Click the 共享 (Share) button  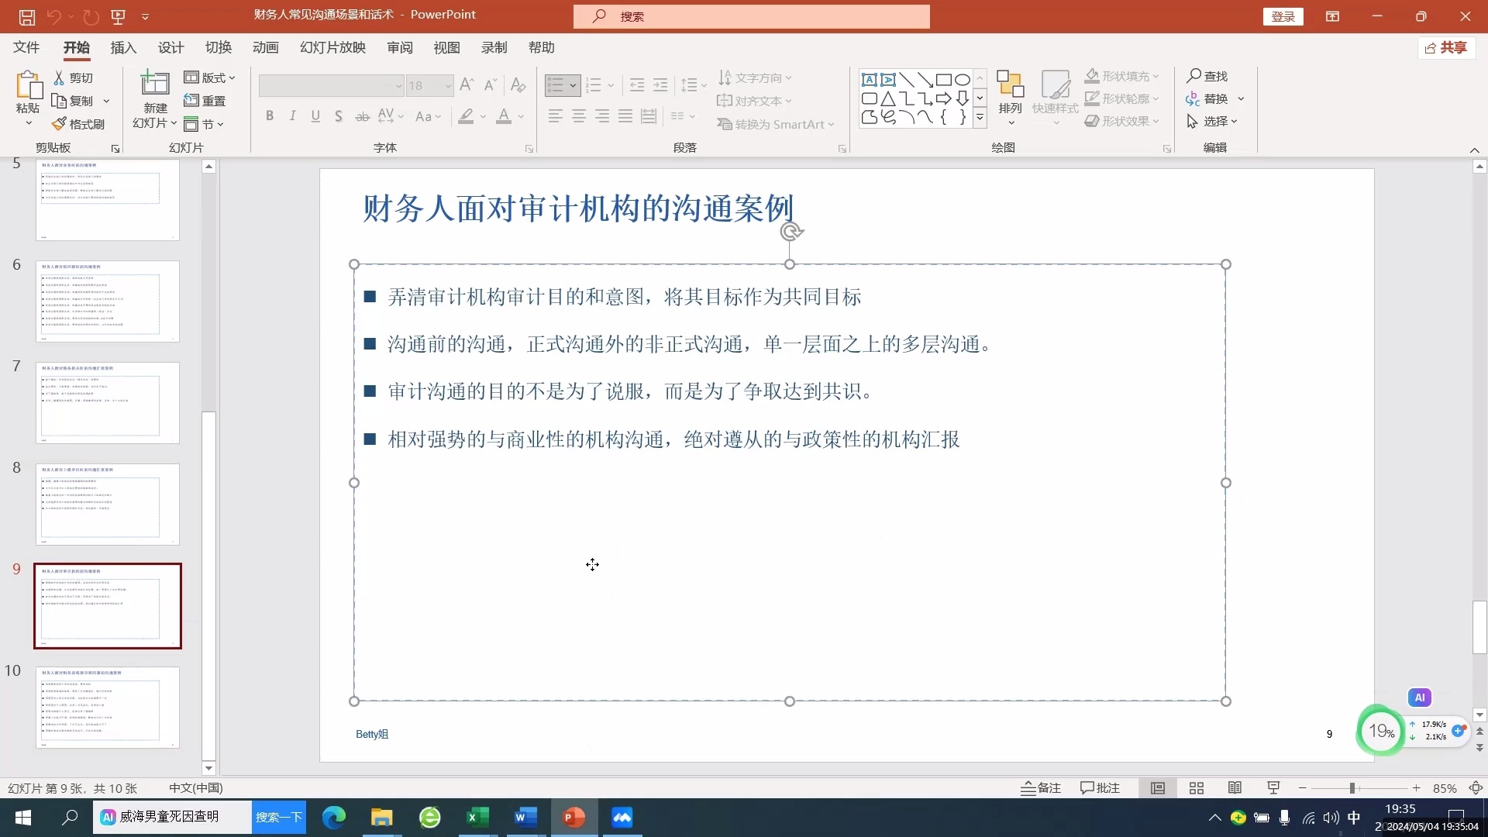[1446, 47]
